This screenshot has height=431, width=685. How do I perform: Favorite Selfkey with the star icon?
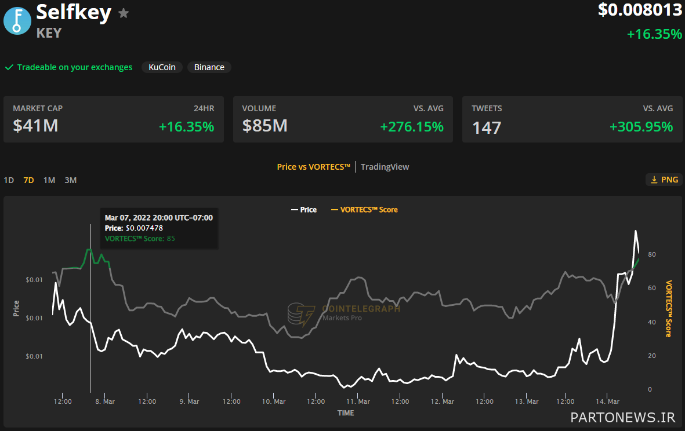124,13
